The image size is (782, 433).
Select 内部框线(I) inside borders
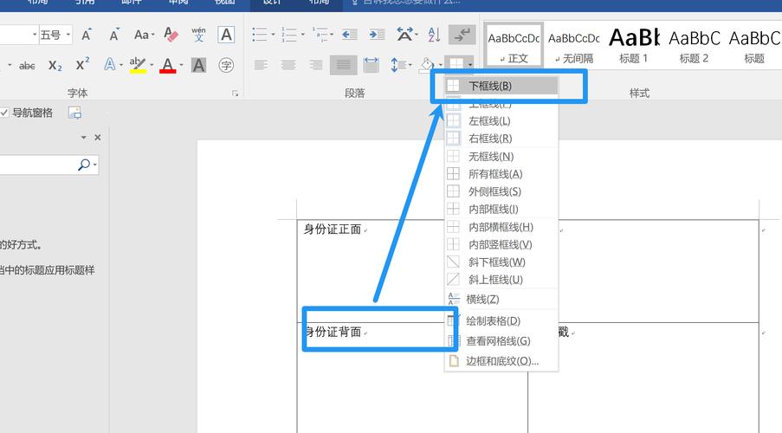[x=501, y=209]
